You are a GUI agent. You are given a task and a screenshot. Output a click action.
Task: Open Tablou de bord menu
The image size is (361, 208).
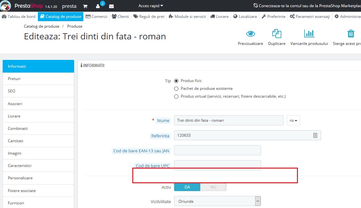[x=19, y=17]
